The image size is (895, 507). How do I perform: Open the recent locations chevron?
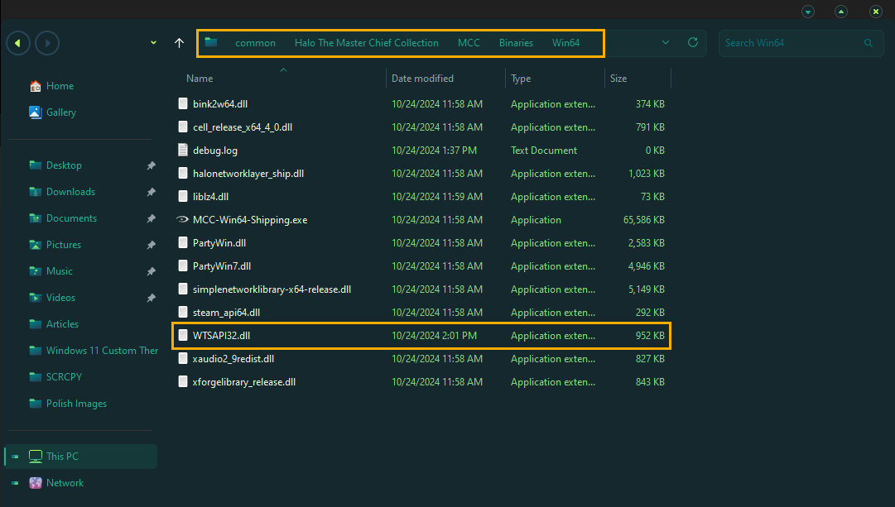pyautogui.click(x=153, y=43)
